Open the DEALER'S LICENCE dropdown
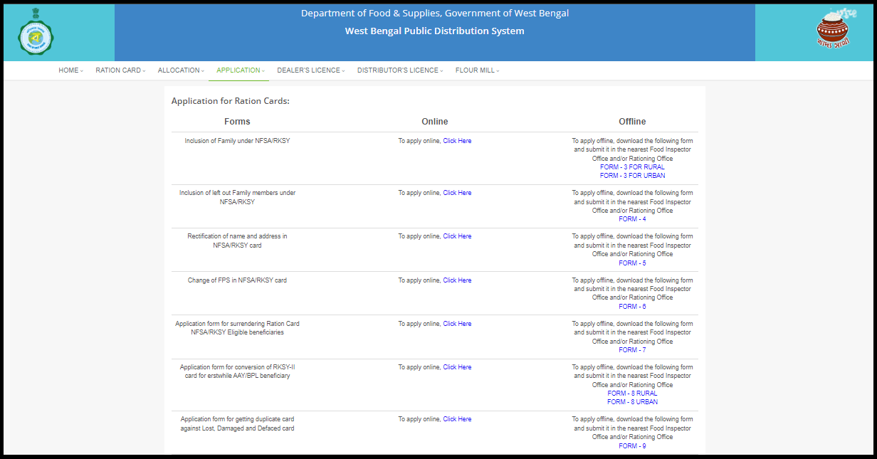877x459 pixels. coord(311,70)
